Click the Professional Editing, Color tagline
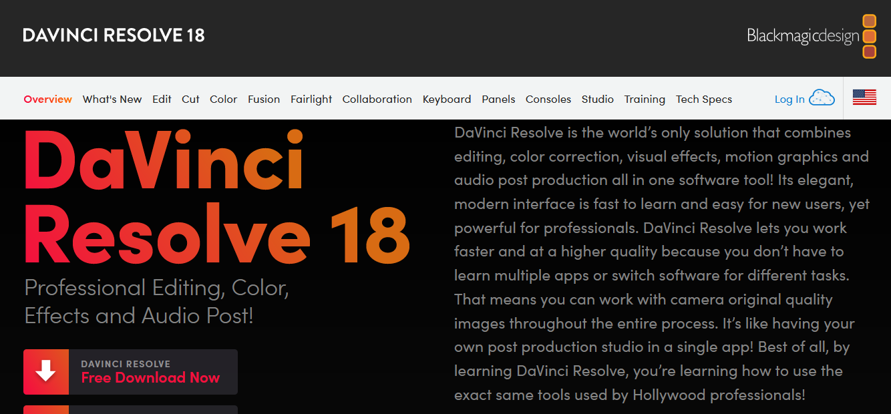Screen dimensions: 891x414 click(x=157, y=301)
